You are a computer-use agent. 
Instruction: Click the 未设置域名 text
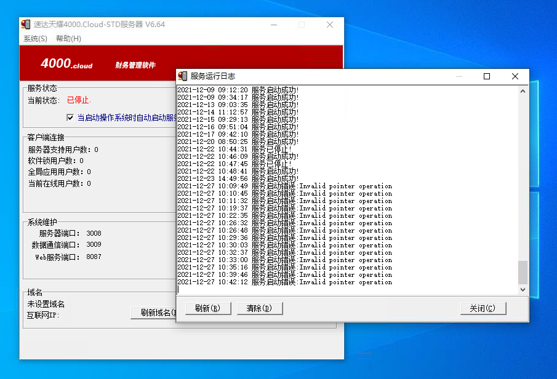coord(46,304)
